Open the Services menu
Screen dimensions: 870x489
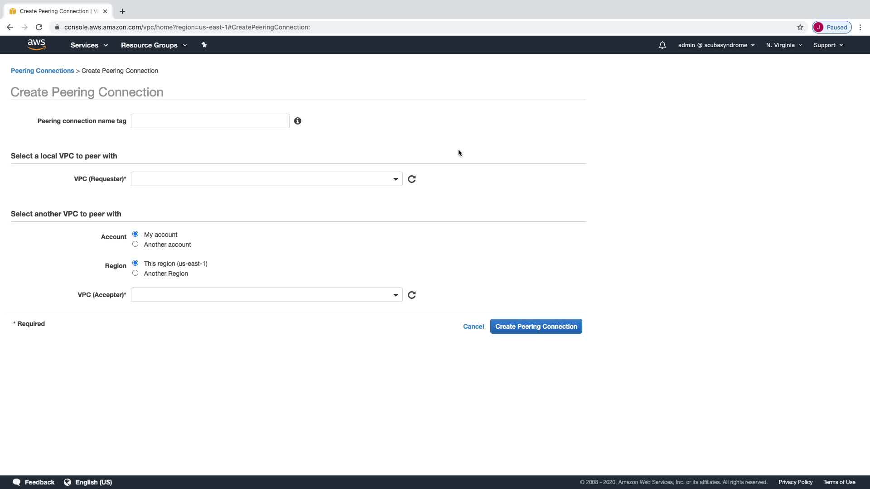(x=89, y=45)
